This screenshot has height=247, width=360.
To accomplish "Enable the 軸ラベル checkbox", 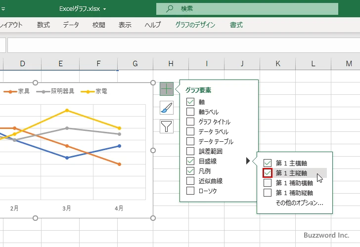I will coord(190,112).
